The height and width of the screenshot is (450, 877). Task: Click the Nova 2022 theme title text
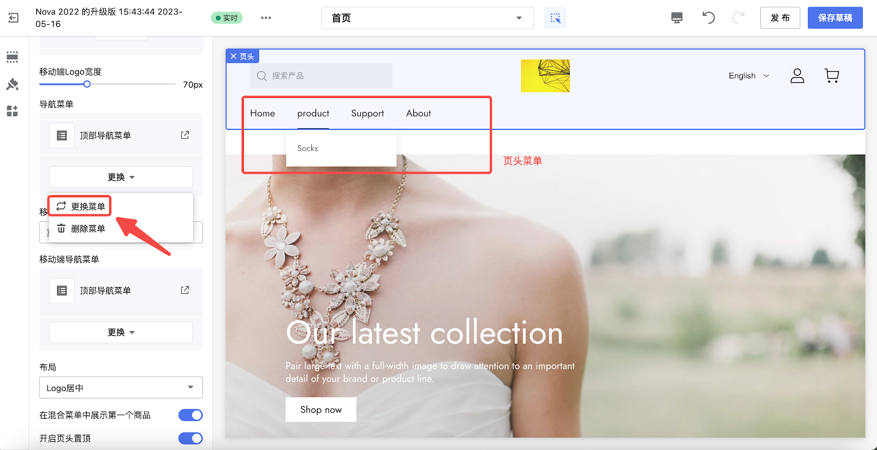pyautogui.click(x=109, y=18)
